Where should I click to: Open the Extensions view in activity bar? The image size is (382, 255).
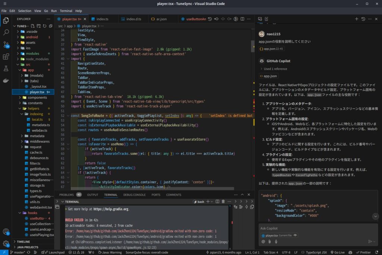click(6, 57)
